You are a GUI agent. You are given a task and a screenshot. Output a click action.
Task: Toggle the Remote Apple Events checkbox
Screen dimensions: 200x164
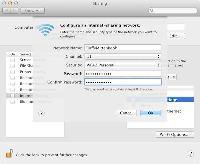[13, 90]
